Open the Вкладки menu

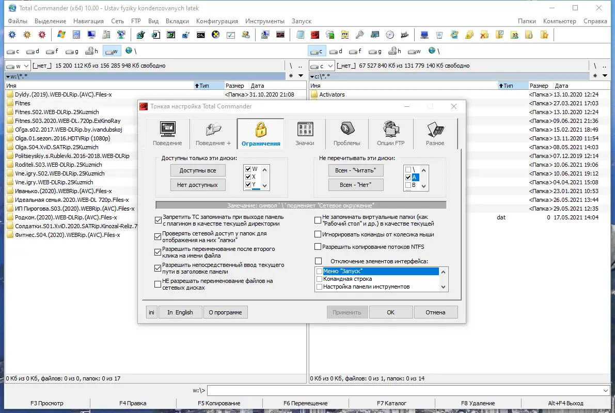[x=177, y=21]
